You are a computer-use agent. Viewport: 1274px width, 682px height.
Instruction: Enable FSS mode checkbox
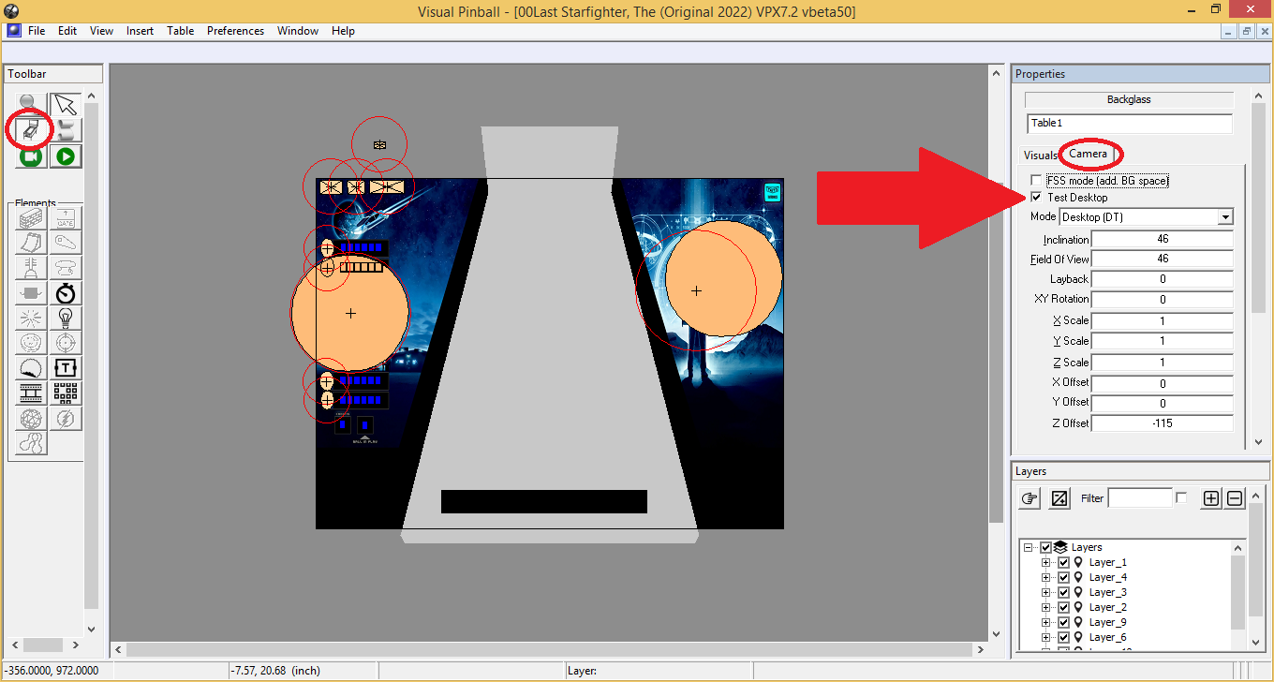pos(1035,180)
